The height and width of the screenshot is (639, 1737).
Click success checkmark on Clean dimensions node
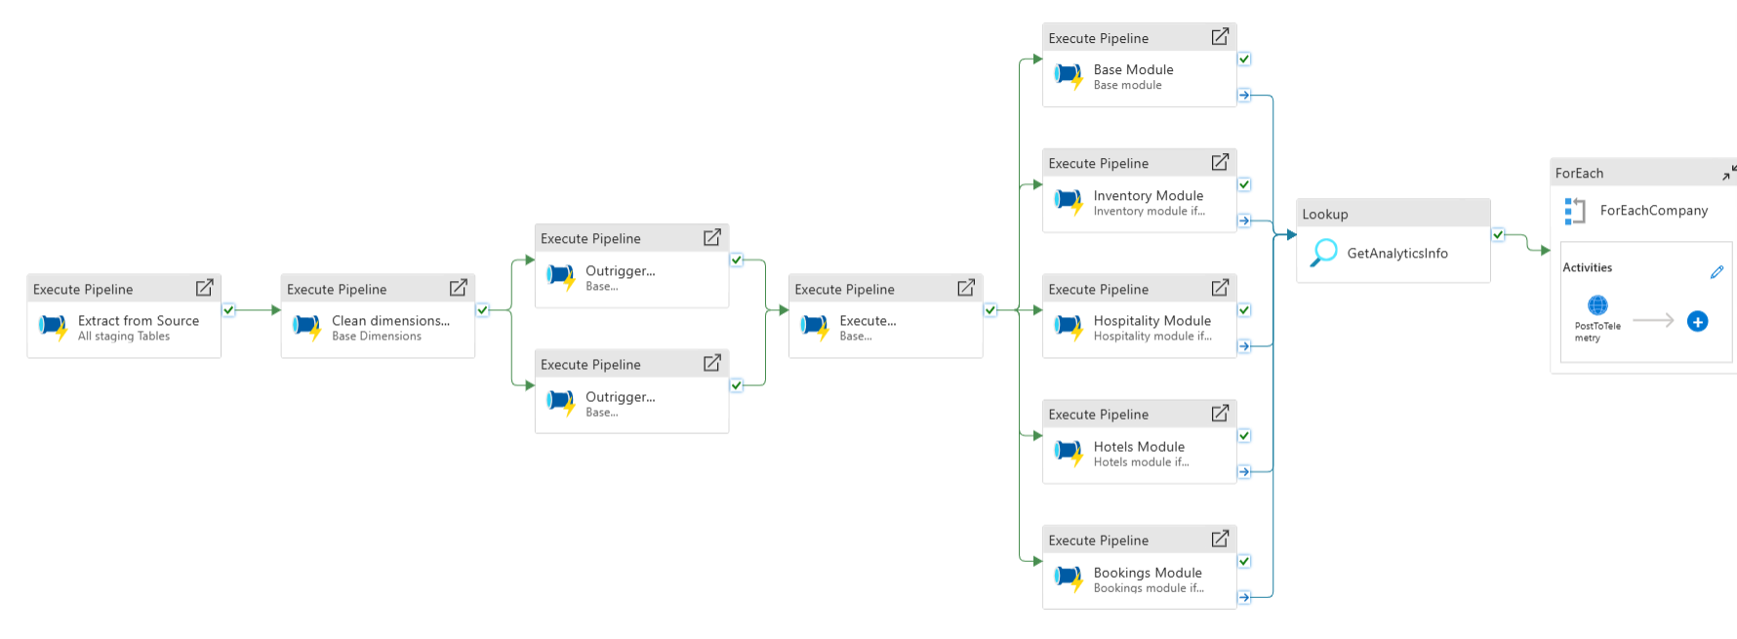[x=482, y=310]
